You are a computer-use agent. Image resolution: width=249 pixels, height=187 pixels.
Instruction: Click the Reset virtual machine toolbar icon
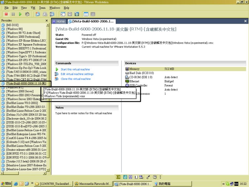[x=27, y=14]
